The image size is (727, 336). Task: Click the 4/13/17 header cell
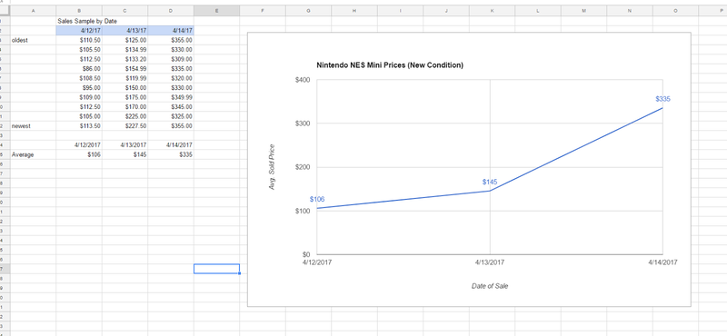(124, 31)
